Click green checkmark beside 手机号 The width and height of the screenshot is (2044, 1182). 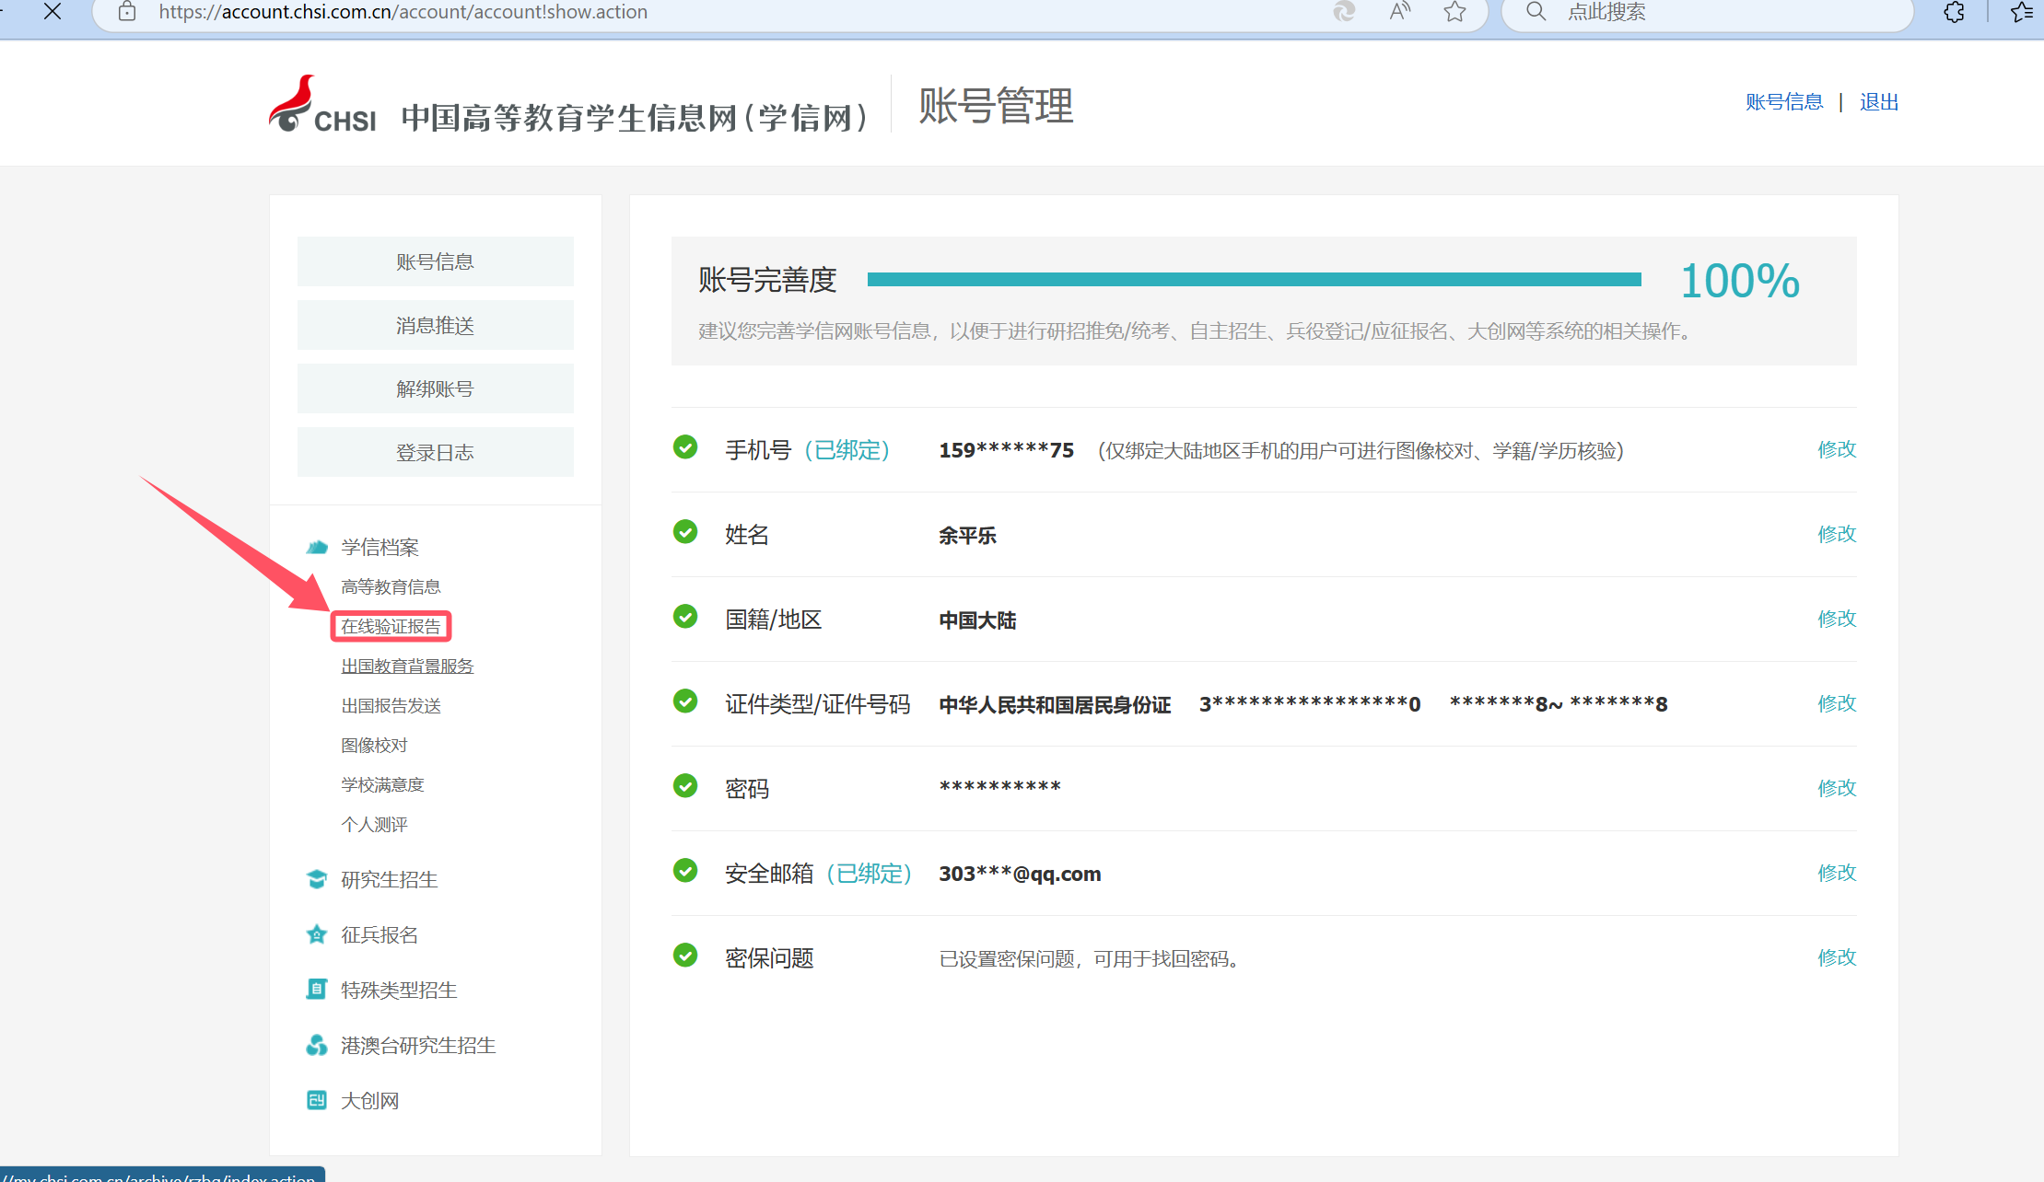(x=685, y=447)
